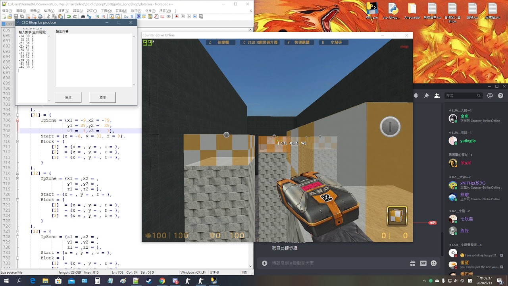The height and width of the screenshot is (286, 508).
Task: Click the 生成 button in CSO Bhop window
Action: [x=68, y=97]
